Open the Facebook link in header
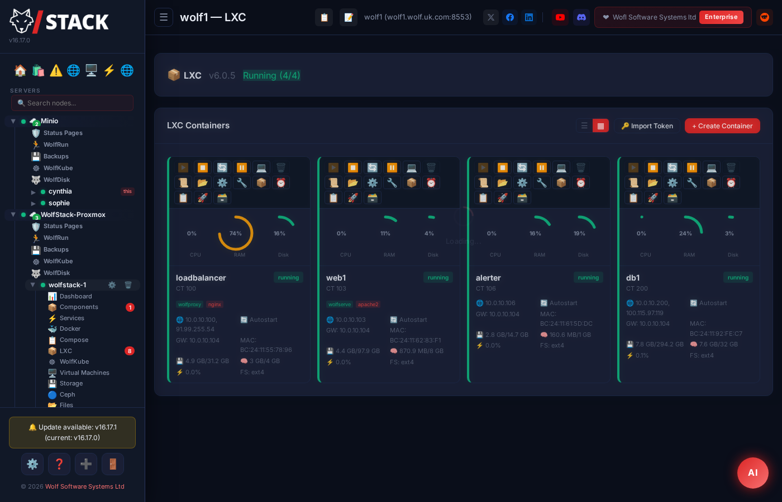Screen dimensions: 782x502 (510, 17)
